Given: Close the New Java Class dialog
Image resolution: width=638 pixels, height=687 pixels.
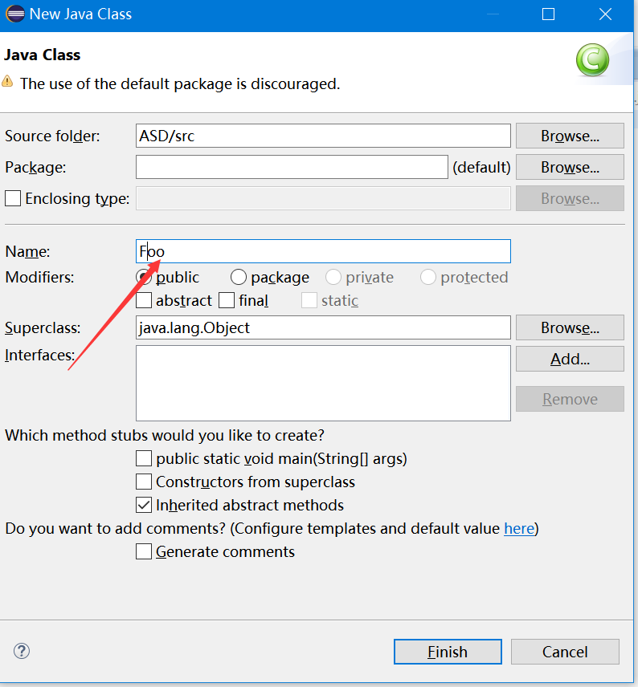Looking at the screenshot, I should pos(606,14).
